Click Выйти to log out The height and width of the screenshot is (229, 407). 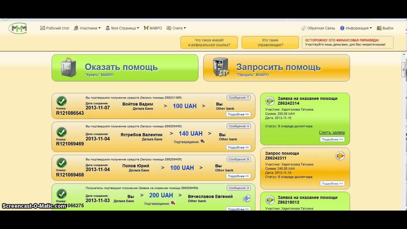point(385,28)
